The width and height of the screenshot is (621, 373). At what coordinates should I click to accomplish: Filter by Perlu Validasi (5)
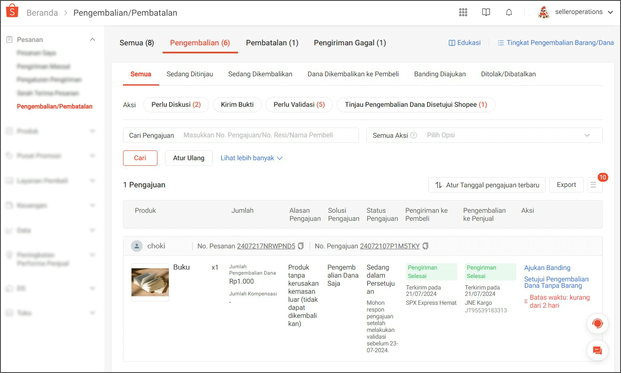299,105
